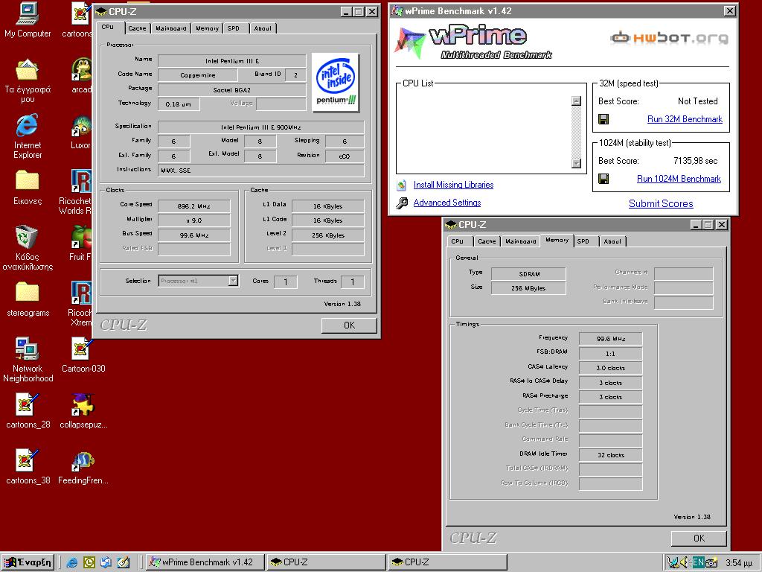The image size is (762, 572).
Task: Click CPU List scrollbar up arrow
Action: [x=577, y=101]
